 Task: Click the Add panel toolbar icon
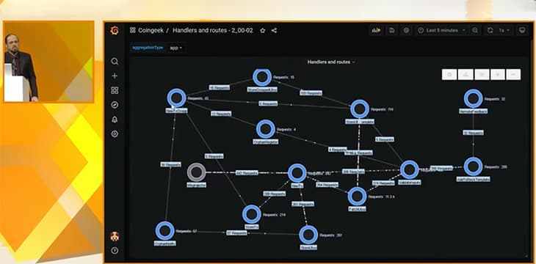(x=377, y=30)
